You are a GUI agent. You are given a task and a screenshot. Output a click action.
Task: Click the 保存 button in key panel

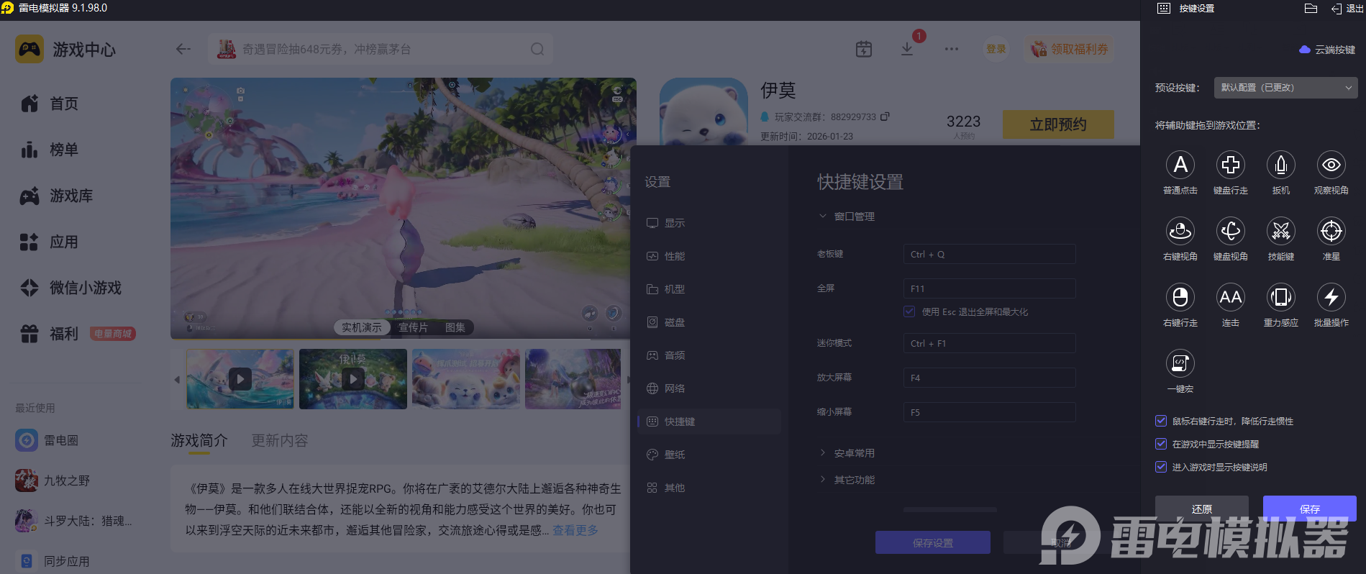[1309, 509]
